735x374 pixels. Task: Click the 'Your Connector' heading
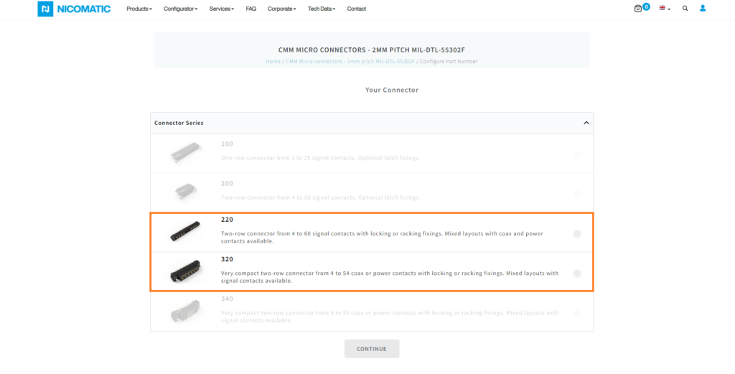pos(392,90)
